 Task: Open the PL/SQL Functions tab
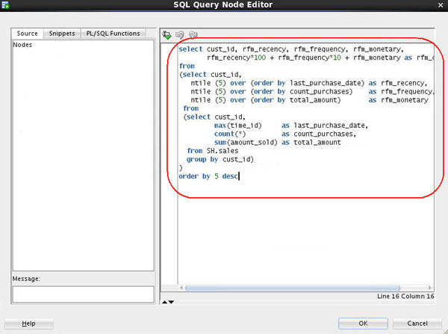pos(113,34)
